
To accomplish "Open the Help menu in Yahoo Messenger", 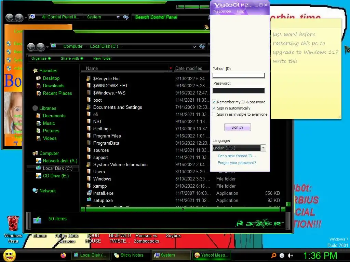I will pos(240,11).
